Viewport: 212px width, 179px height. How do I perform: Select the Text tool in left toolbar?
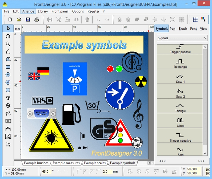click(x=8, y=98)
